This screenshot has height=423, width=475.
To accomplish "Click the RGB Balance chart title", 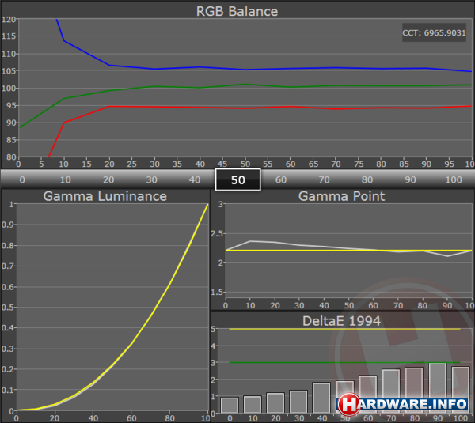I will tap(237, 12).
